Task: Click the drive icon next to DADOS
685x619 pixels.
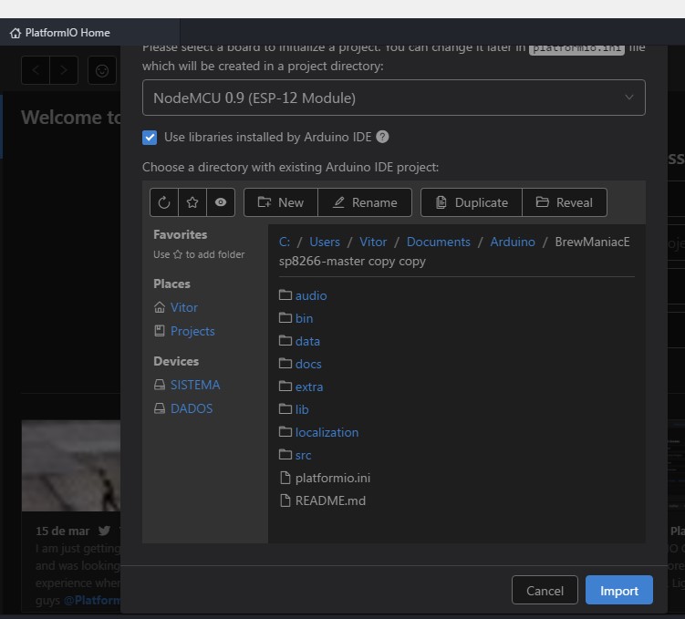Action: point(160,408)
